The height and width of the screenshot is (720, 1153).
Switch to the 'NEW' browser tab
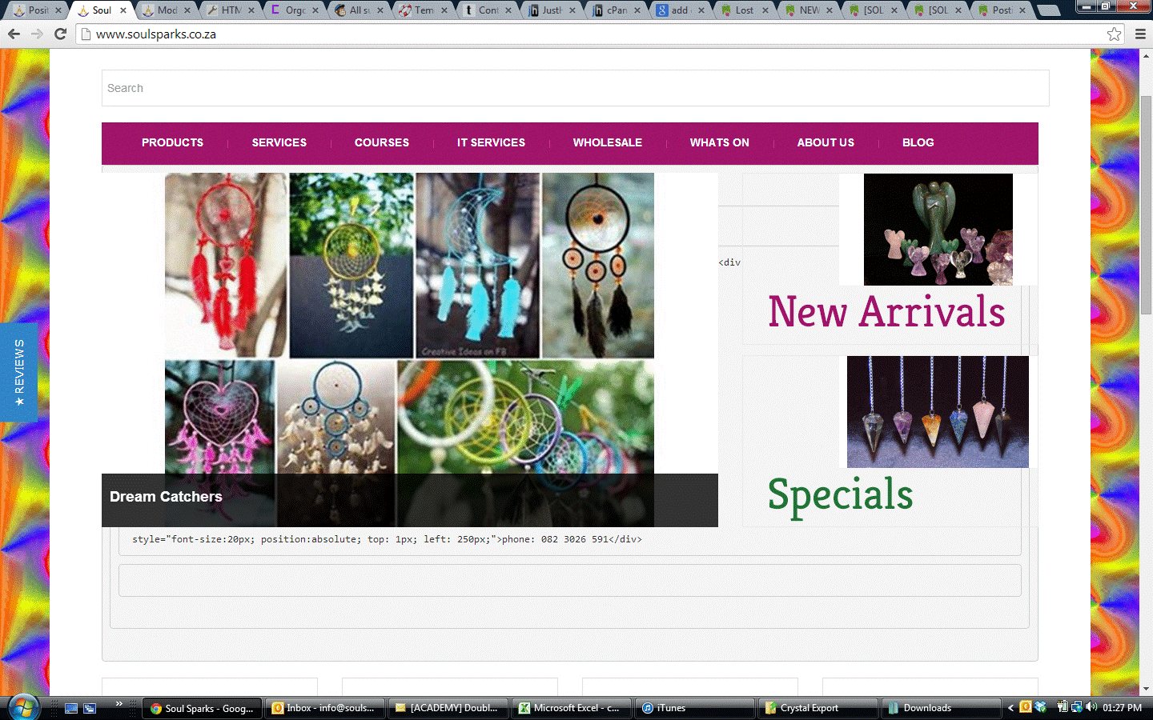point(807,10)
